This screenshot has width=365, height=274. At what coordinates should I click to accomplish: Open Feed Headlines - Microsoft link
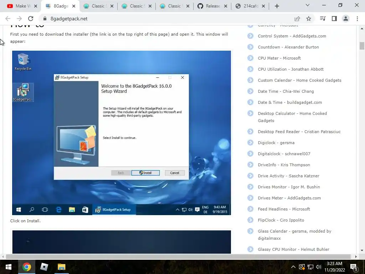point(284,209)
